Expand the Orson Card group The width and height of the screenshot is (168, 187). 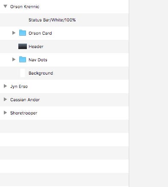pos(14,33)
